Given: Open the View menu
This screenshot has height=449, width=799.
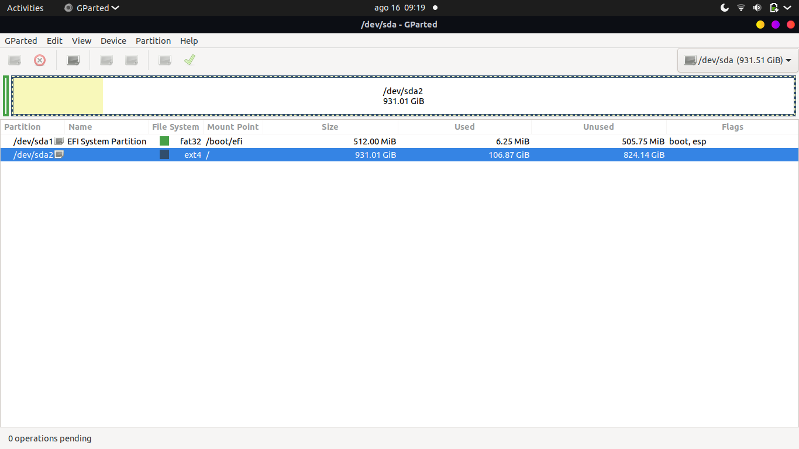Looking at the screenshot, I should tap(82, 41).
